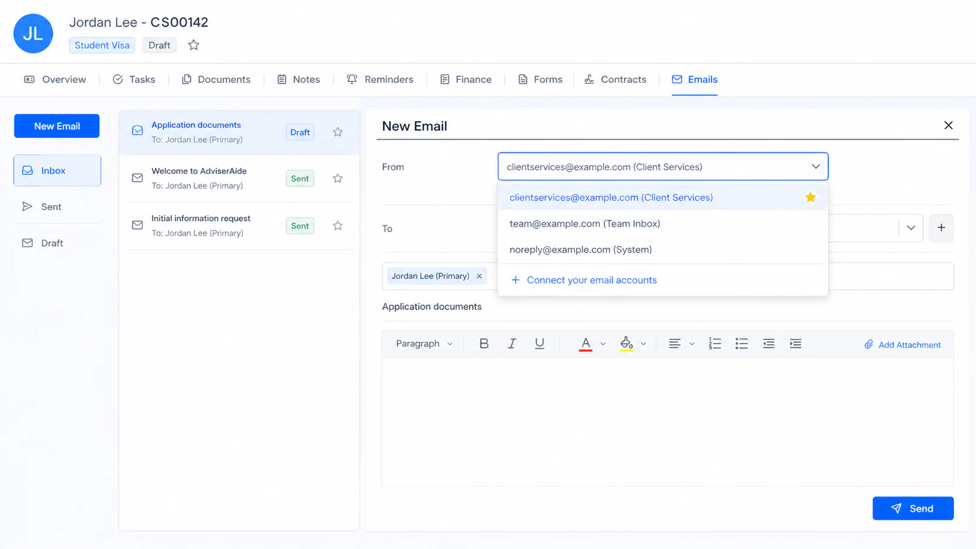Select team@example.com (Team Inbox) option
The height and width of the screenshot is (549, 976).
click(663, 223)
